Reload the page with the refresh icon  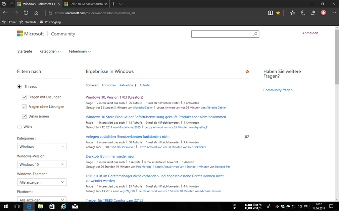point(26,13)
